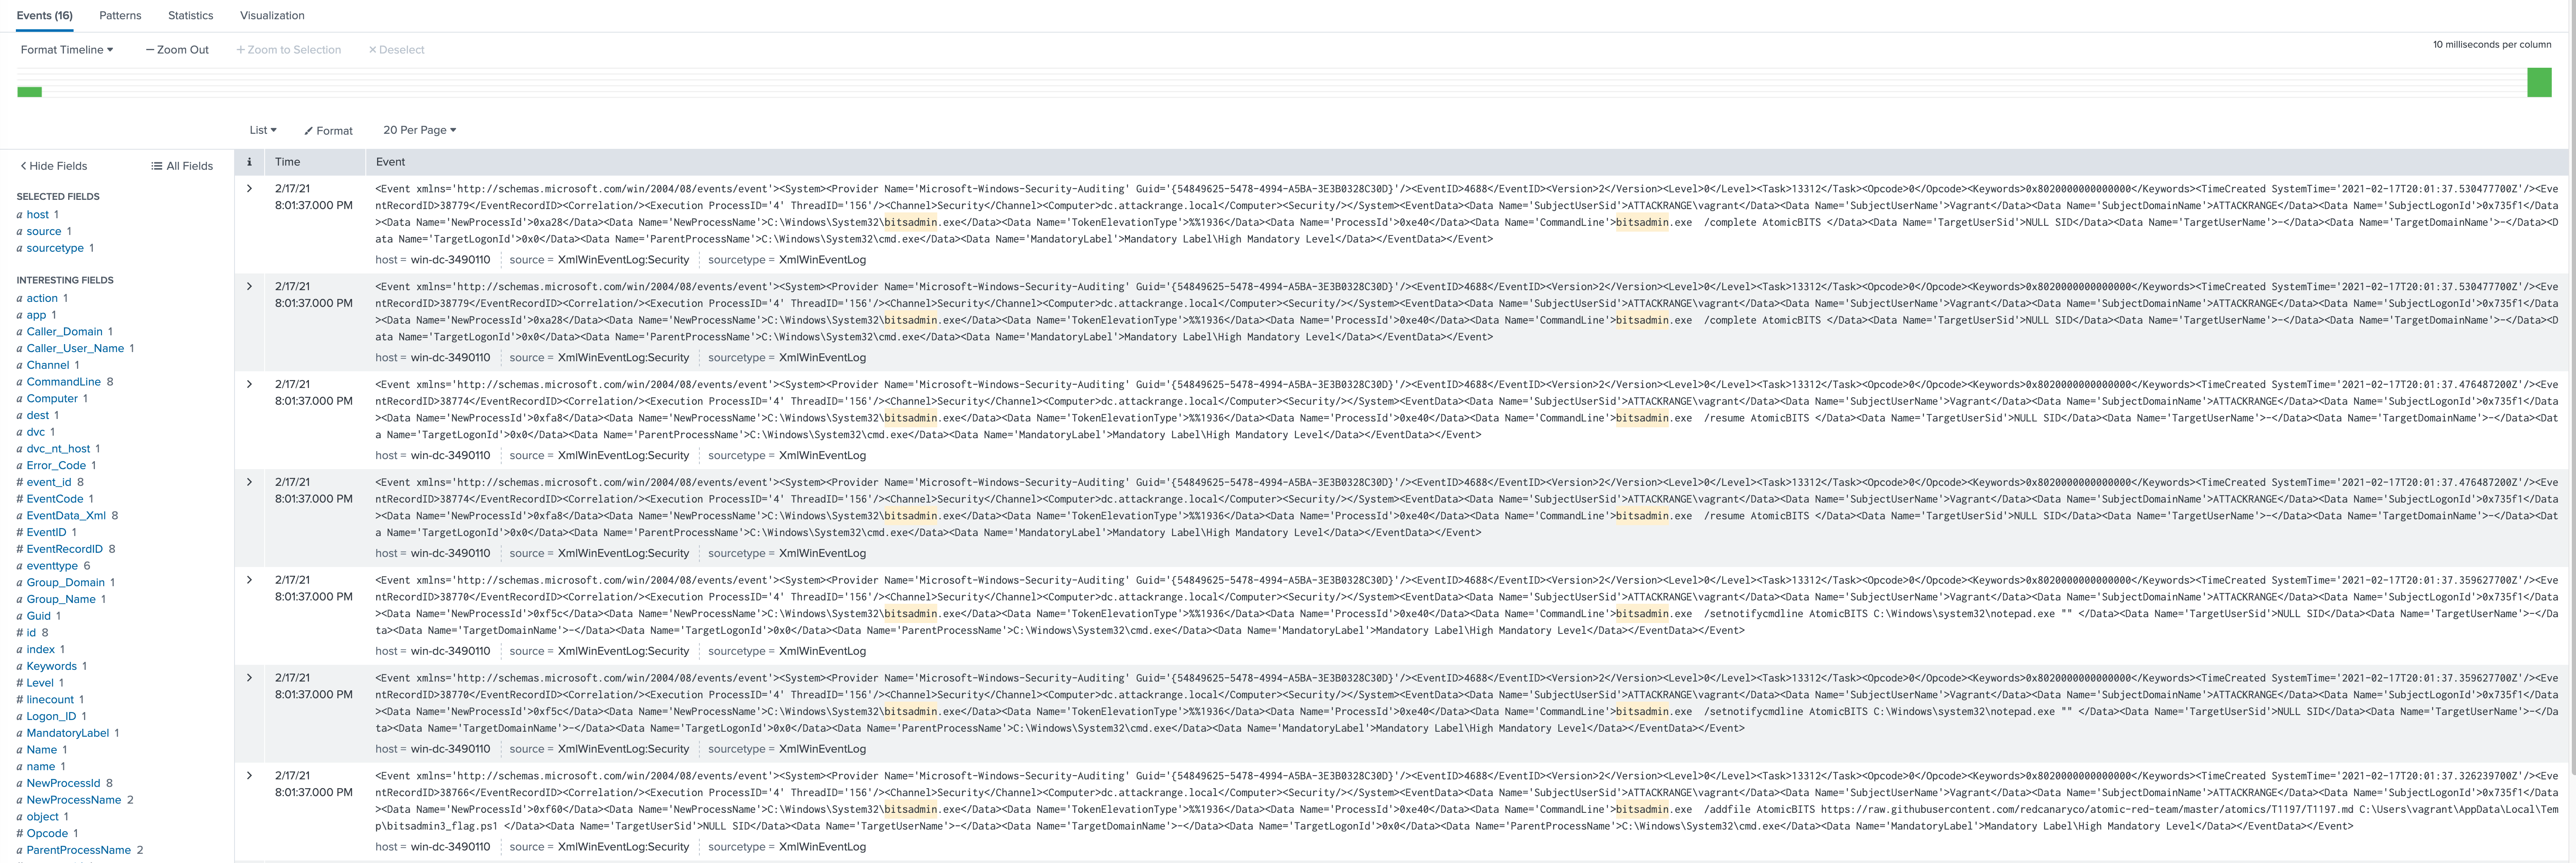The width and height of the screenshot is (2576, 863).
Task: Open the Guid field
Action: (x=38, y=616)
